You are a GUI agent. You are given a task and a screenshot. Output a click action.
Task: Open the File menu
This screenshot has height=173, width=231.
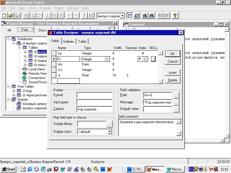pyautogui.click(x=4, y=8)
